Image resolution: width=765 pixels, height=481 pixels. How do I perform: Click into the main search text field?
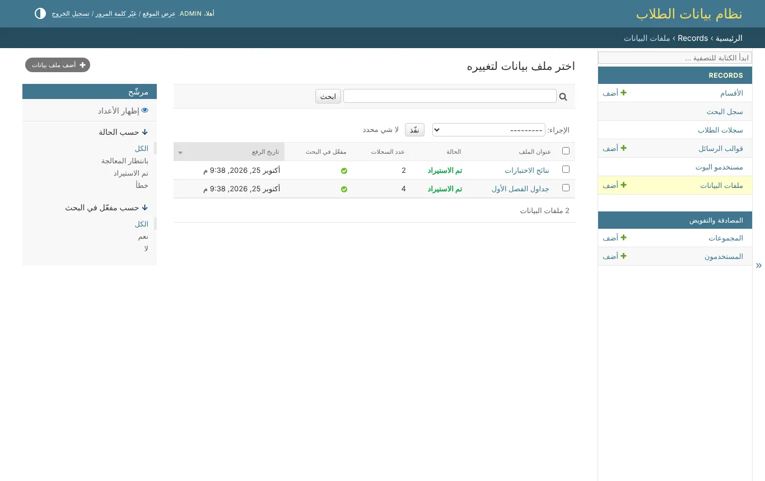(450, 96)
